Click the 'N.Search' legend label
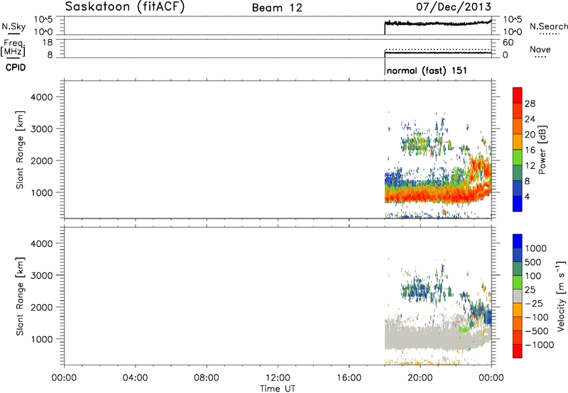Viewport: 568px width, 393px height. coord(549,26)
